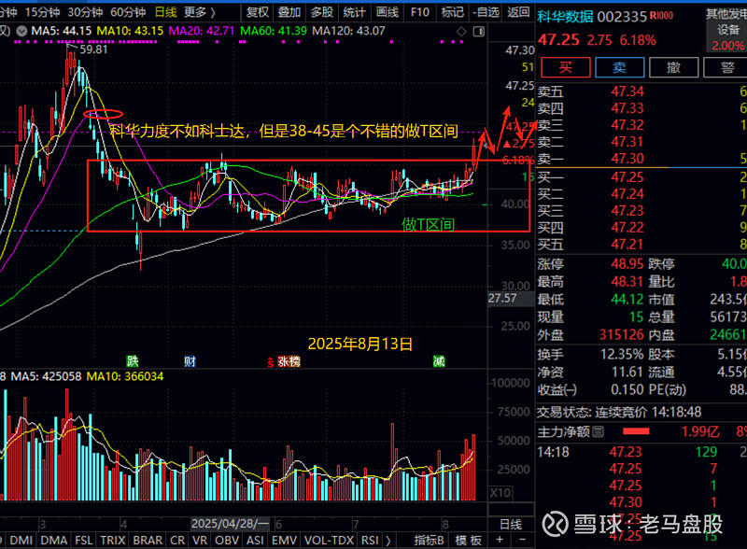This screenshot has height=549, width=747.
Task: Open 统计 statistics tool
Action: pos(355,12)
